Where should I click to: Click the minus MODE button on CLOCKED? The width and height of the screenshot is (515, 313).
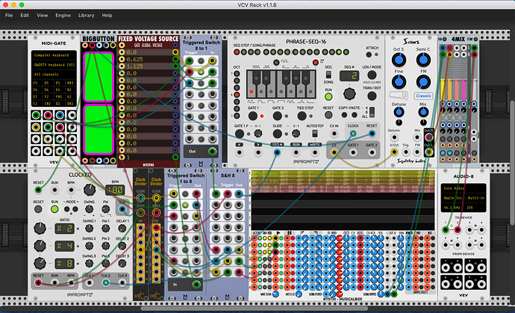68,209
